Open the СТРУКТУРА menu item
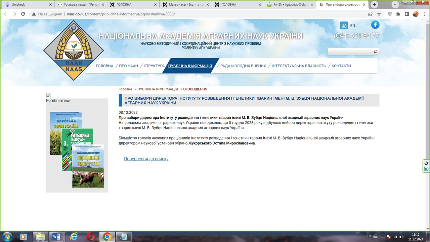 pyautogui.click(x=154, y=66)
